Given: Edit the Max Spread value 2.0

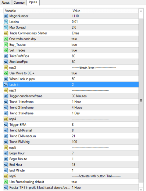Looking at the screenshot, I should pyautogui.click(x=105, y=28).
